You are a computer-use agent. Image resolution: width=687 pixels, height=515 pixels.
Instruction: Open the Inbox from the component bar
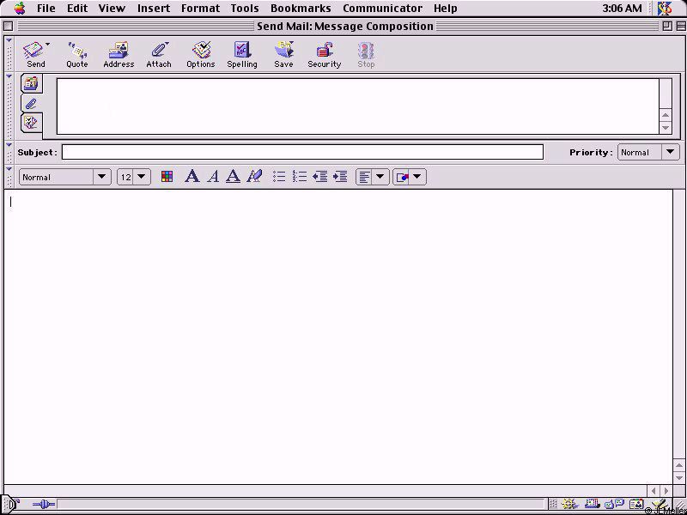592,505
